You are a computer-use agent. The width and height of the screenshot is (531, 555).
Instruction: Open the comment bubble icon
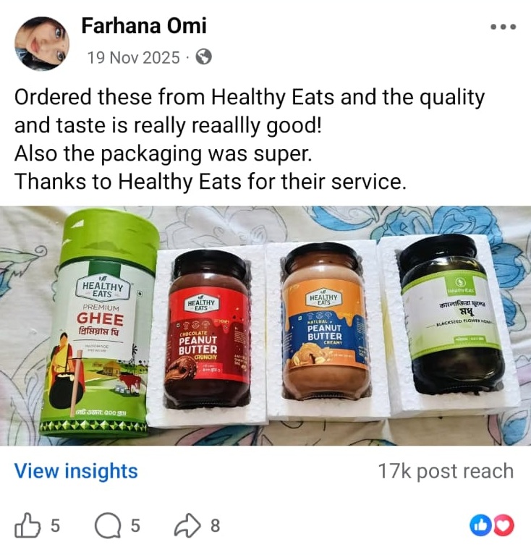(x=108, y=525)
